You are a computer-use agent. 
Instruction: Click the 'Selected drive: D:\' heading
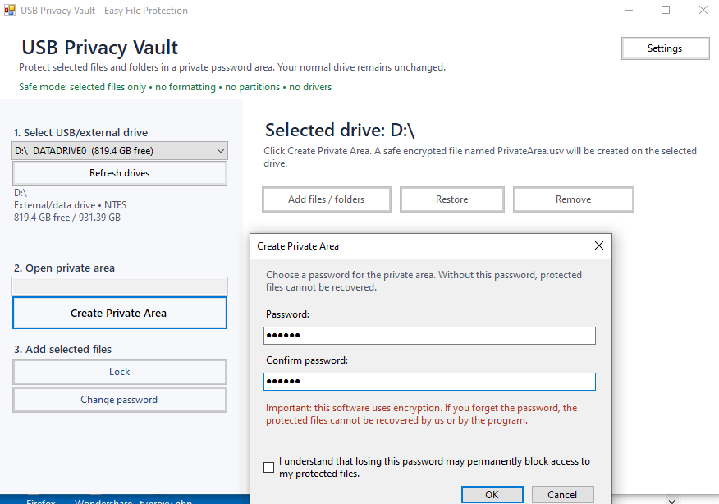point(340,131)
